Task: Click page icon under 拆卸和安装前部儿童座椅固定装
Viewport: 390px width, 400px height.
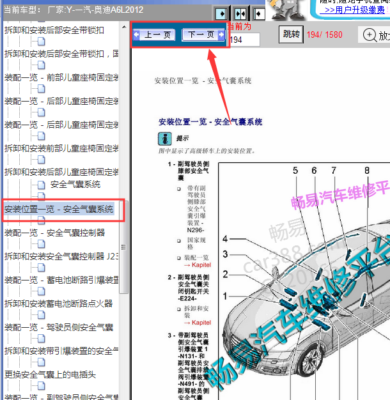Action: (x=42, y=160)
